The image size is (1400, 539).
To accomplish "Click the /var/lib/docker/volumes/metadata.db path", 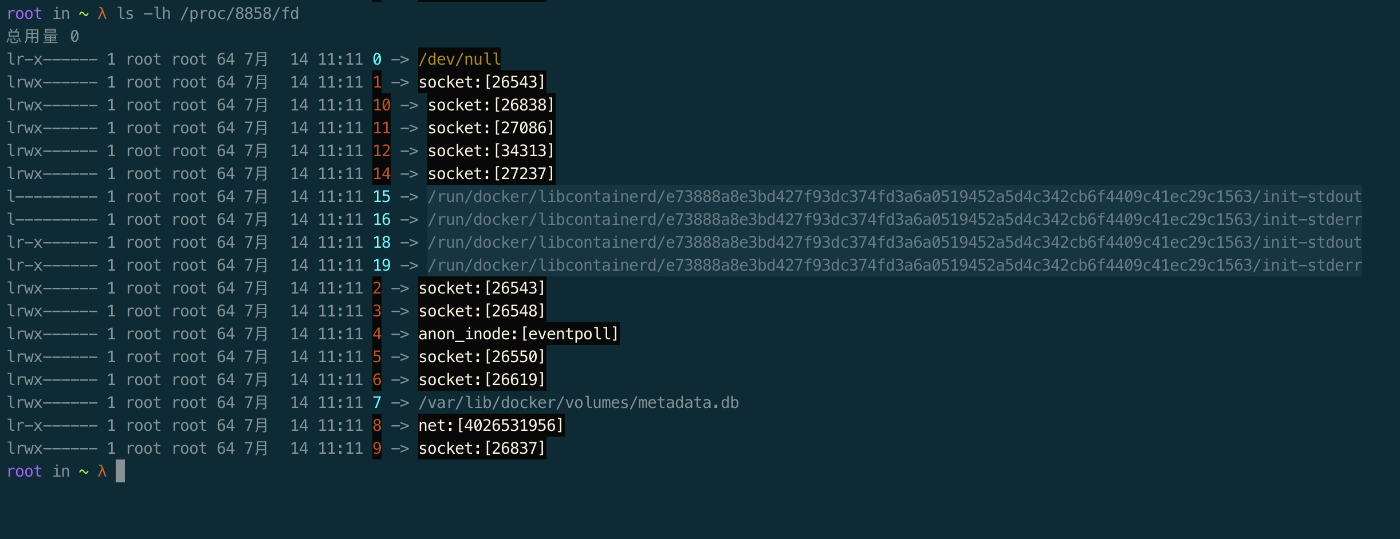I will [579, 402].
